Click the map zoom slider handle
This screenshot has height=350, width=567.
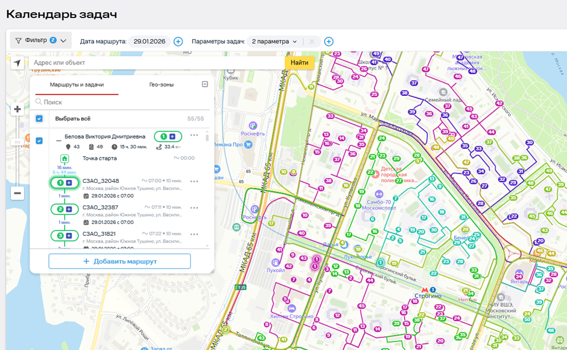coord(17,142)
